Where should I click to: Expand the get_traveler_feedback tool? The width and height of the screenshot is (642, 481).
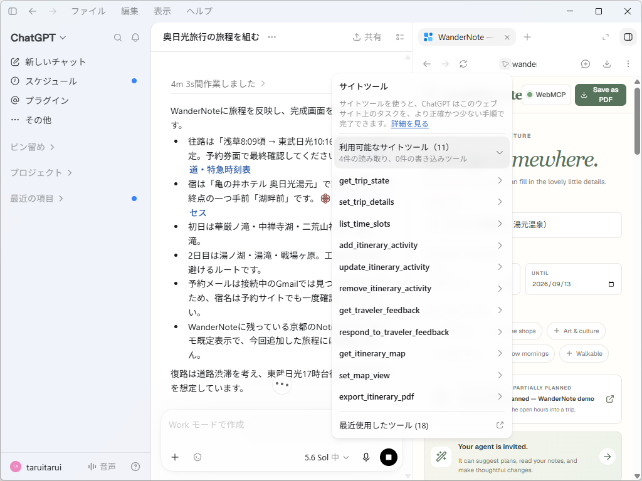click(422, 310)
